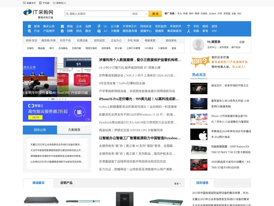This screenshot has height=206, width=274.
Task: Click the 防火墙 subcategory link
Action: 118,48
